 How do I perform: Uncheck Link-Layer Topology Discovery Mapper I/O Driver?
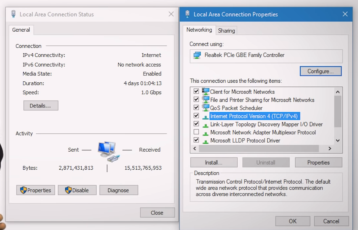coord(196,124)
